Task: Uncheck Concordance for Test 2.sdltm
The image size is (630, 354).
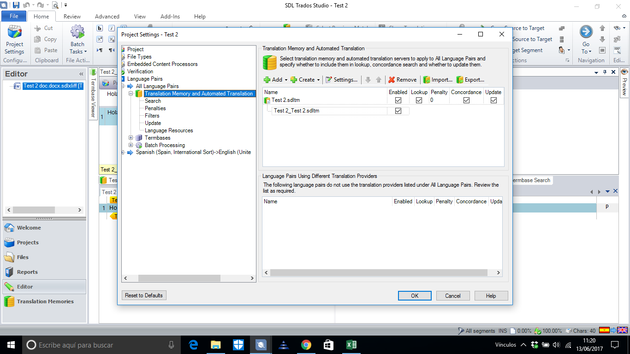Action: point(466,100)
